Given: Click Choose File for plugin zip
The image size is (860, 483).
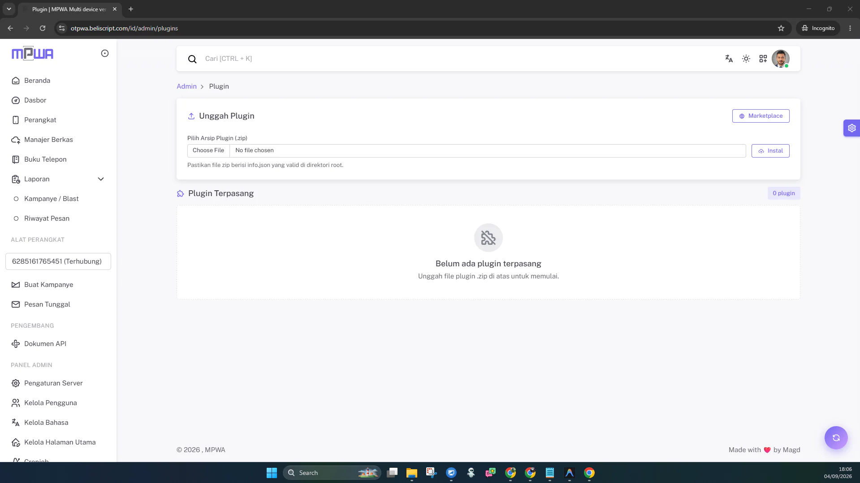Looking at the screenshot, I should [x=208, y=150].
